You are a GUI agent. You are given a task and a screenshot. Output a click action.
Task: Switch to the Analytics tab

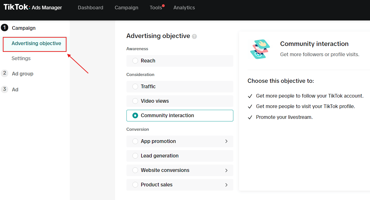point(184,8)
